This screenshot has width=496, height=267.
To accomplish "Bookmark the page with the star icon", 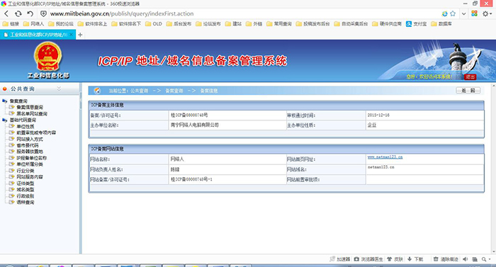I will pos(453,13).
